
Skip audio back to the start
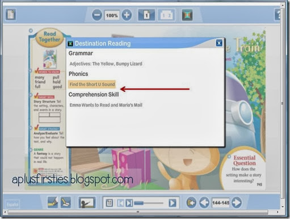click(120, 203)
